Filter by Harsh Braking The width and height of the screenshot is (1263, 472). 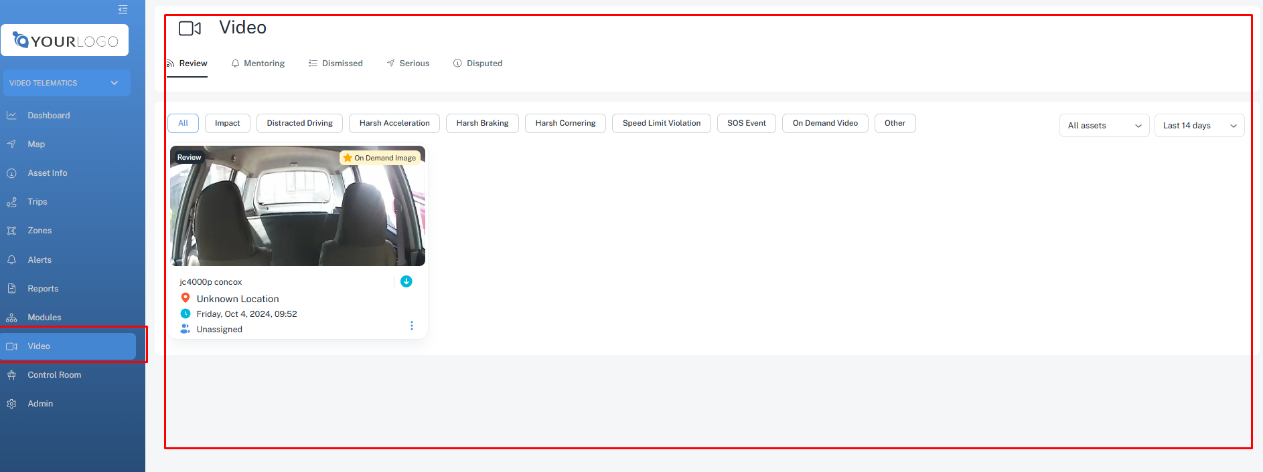pos(482,123)
